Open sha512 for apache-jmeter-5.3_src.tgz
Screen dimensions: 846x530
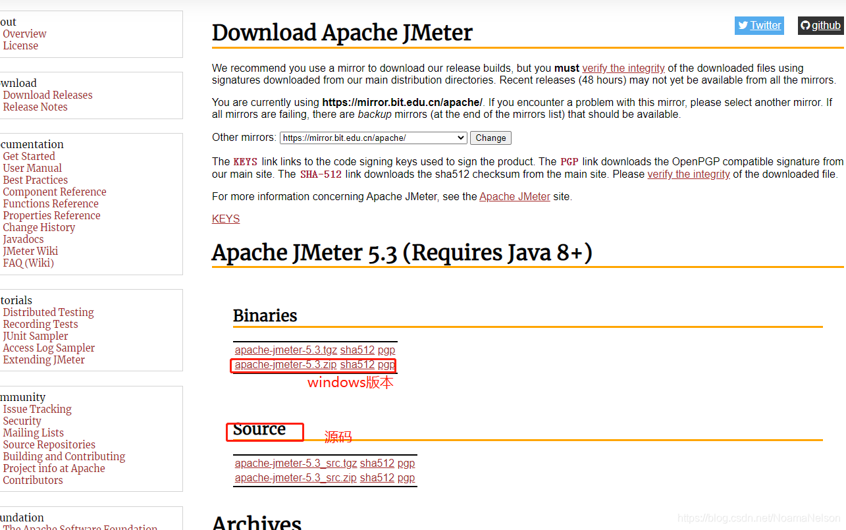(x=377, y=464)
